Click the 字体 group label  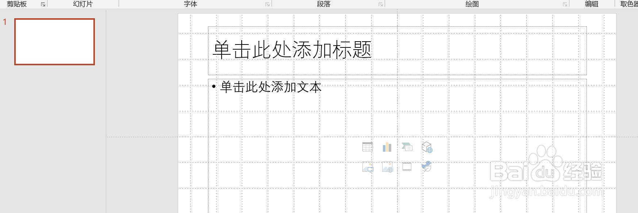191,4
